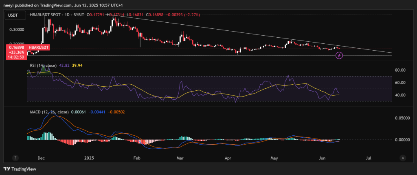Click the Mar label on time axis
Image resolution: width=417 pixels, height=175 pixels.
coord(180,158)
